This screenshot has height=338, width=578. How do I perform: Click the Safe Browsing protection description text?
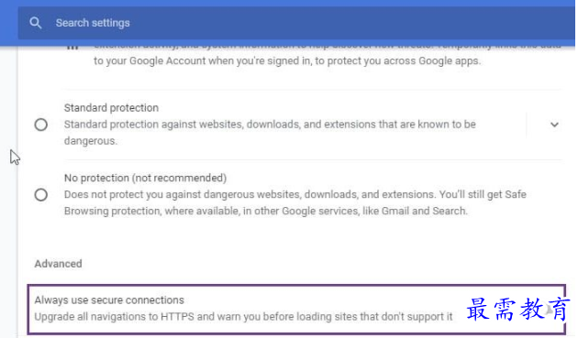click(295, 202)
